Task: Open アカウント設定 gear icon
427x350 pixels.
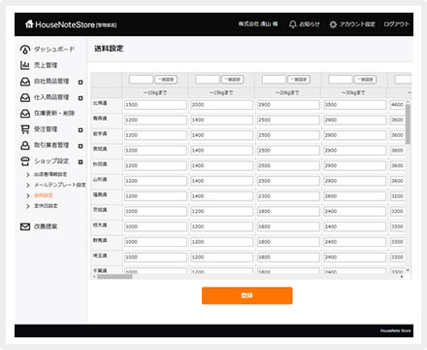Action: pos(333,24)
